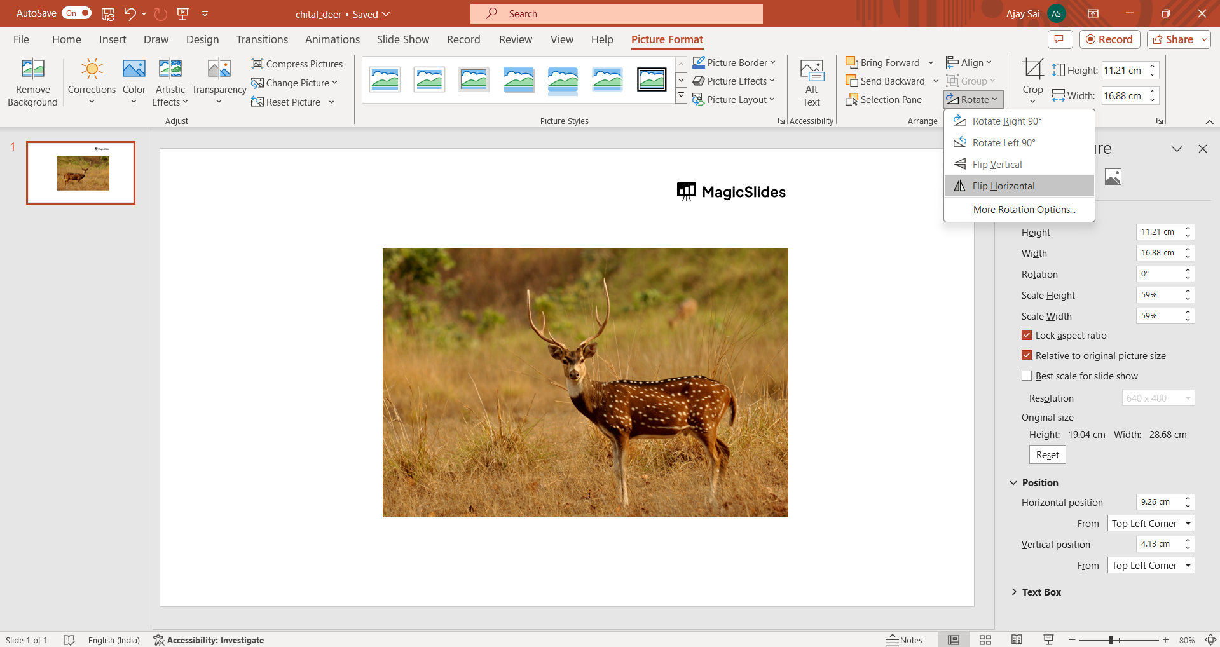Open the Selection Pane

click(x=884, y=100)
